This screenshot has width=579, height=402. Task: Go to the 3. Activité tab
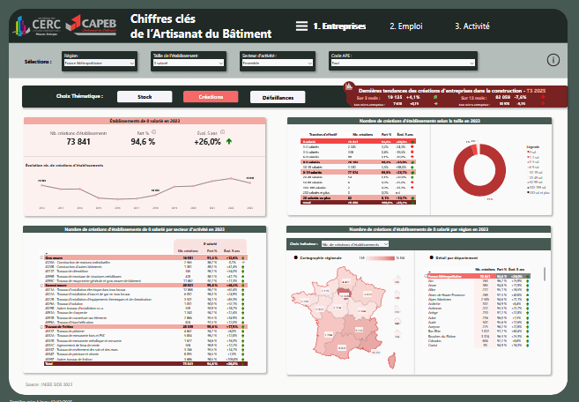point(472,26)
